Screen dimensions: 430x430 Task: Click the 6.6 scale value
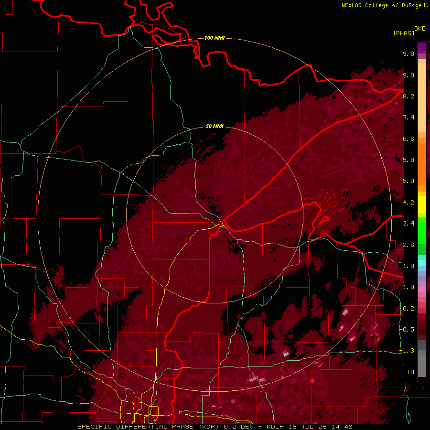(408, 139)
